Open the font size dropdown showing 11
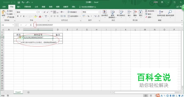Image resolution: width=184 pixels, height=97 pixels. (x=42, y=12)
